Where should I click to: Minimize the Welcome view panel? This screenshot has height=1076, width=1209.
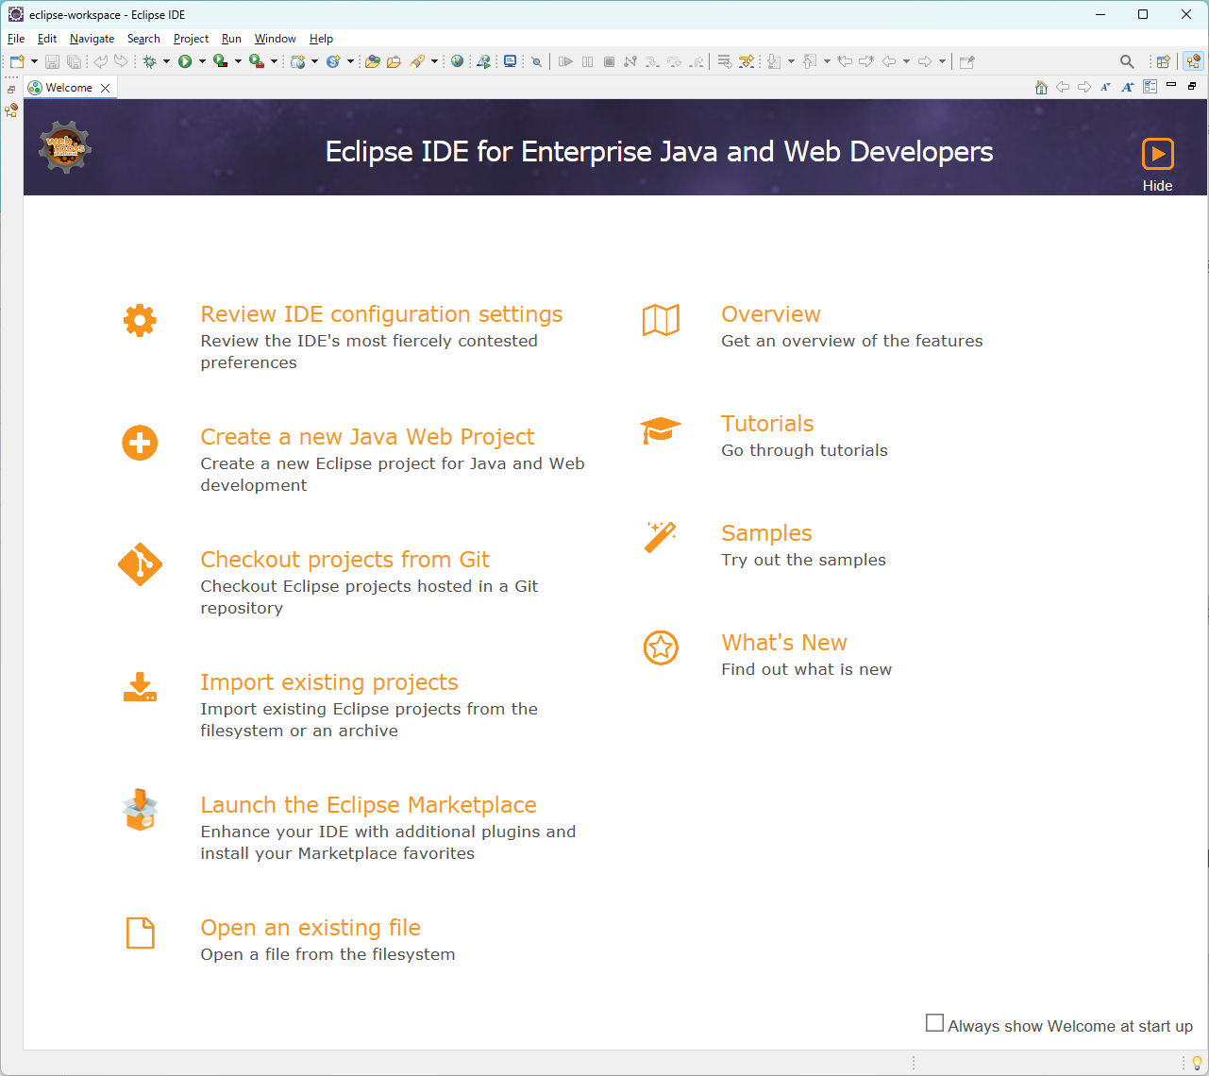[1171, 86]
